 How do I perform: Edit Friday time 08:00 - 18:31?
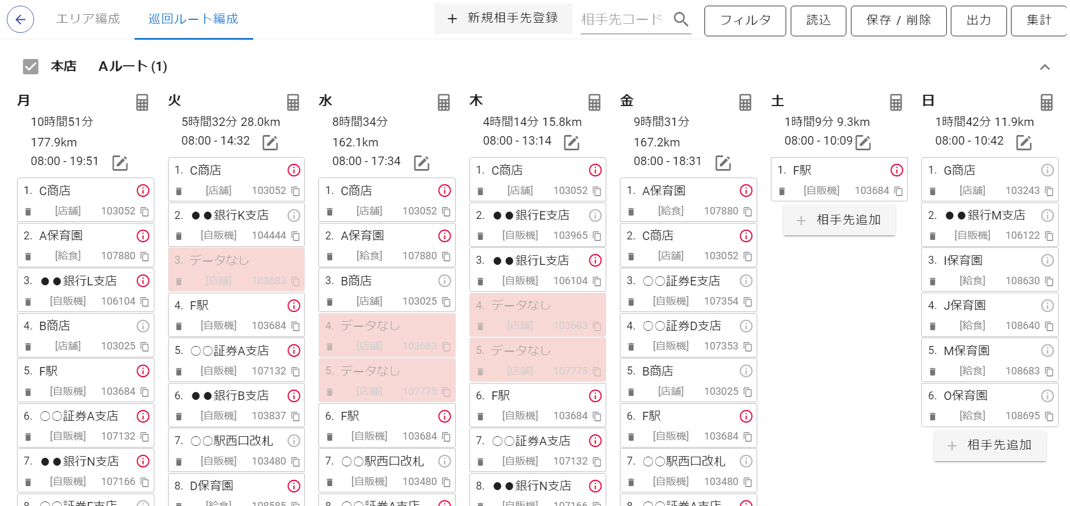pos(723,163)
